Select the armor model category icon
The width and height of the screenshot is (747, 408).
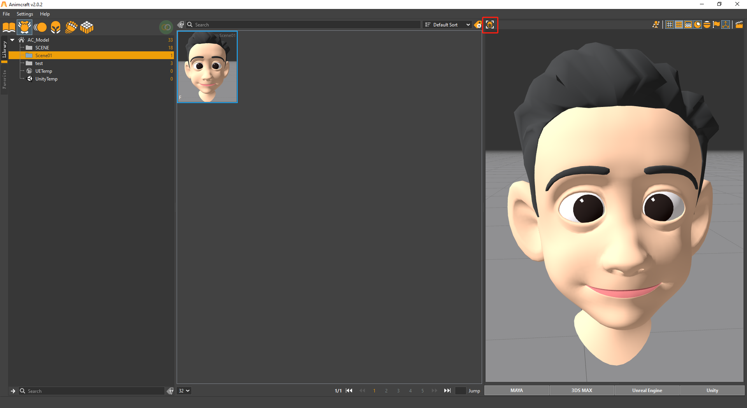25,27
